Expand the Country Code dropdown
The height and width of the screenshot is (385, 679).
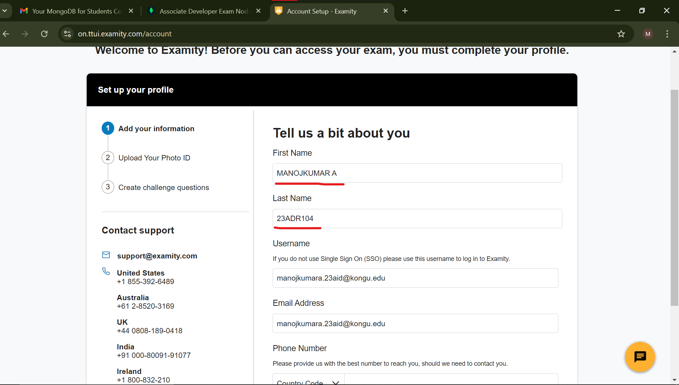tap(308, 381)
